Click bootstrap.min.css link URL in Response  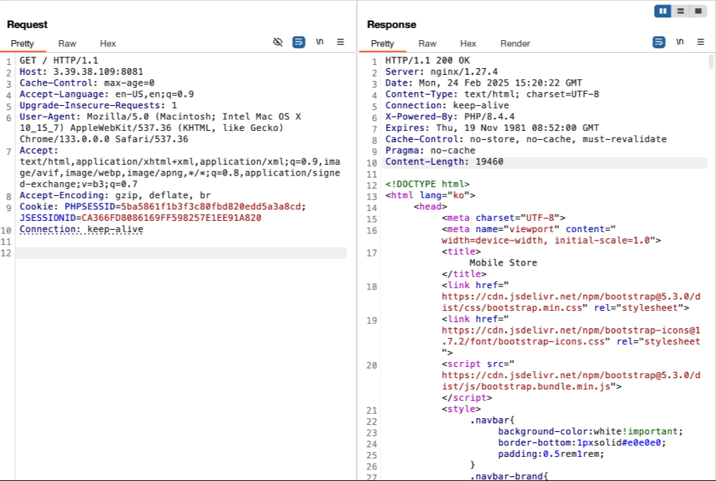[571, 302]
